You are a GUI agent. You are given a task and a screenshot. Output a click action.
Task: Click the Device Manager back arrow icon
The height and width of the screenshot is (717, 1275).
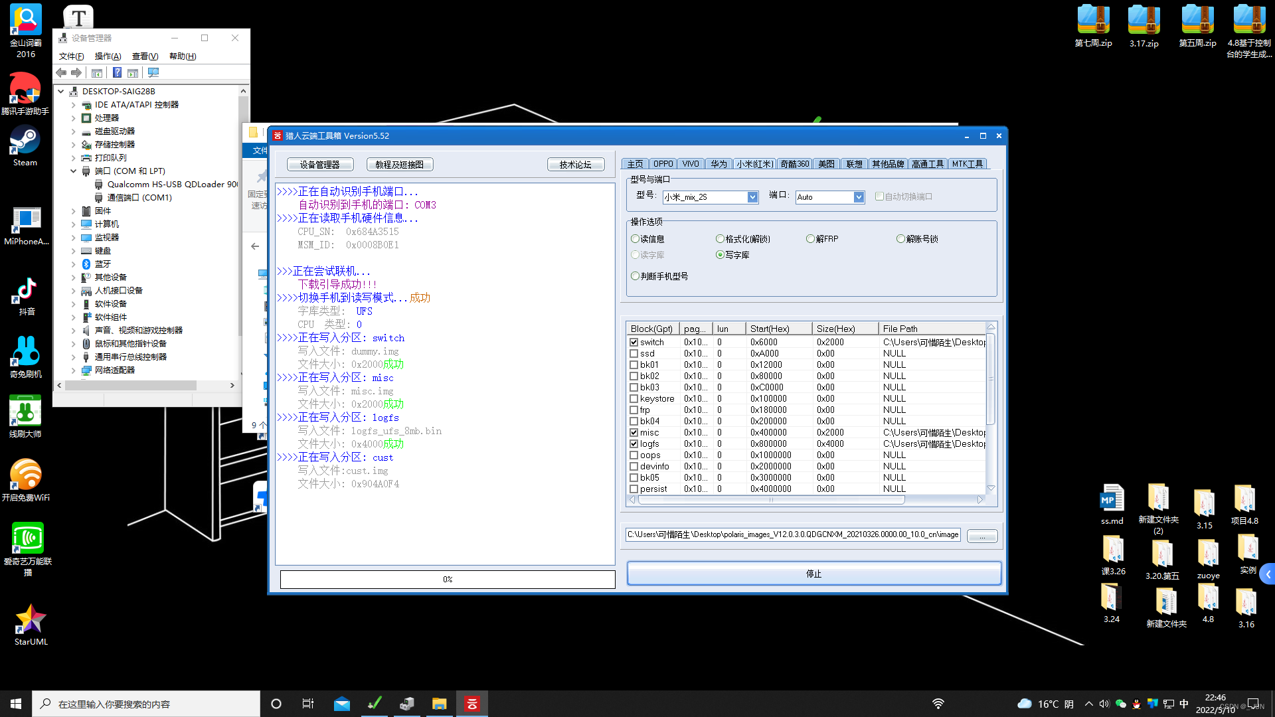[61, 73]
